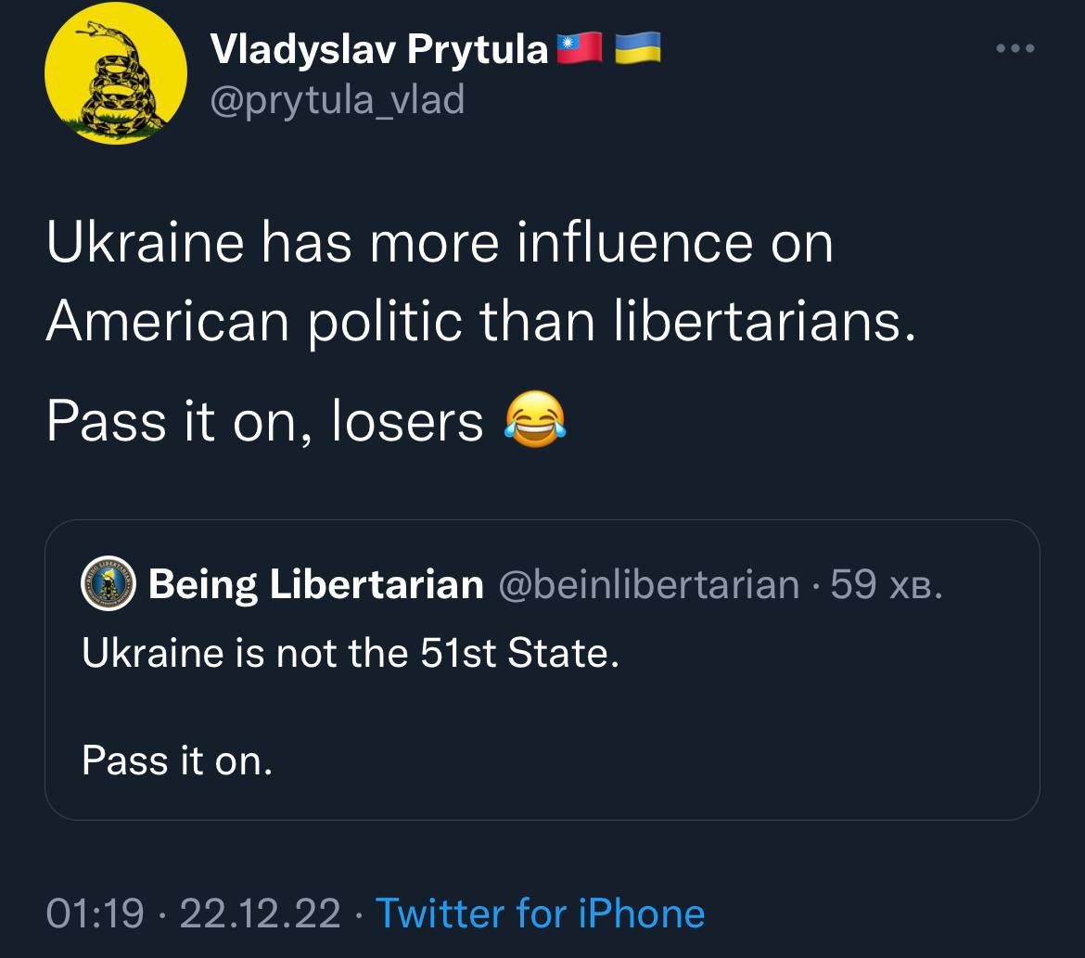Click the "Pass it on, losers" text
The image size is (1085, 958).
[265, 422]
